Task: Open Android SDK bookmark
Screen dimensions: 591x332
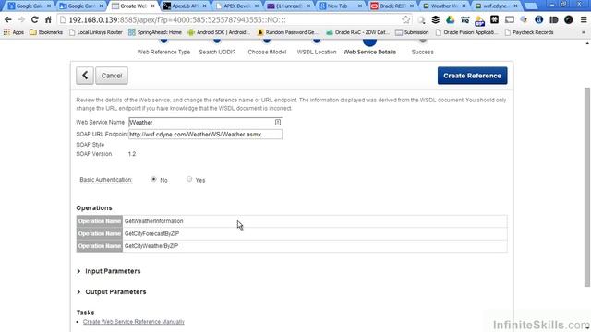Action: click(x=219, y=32)
